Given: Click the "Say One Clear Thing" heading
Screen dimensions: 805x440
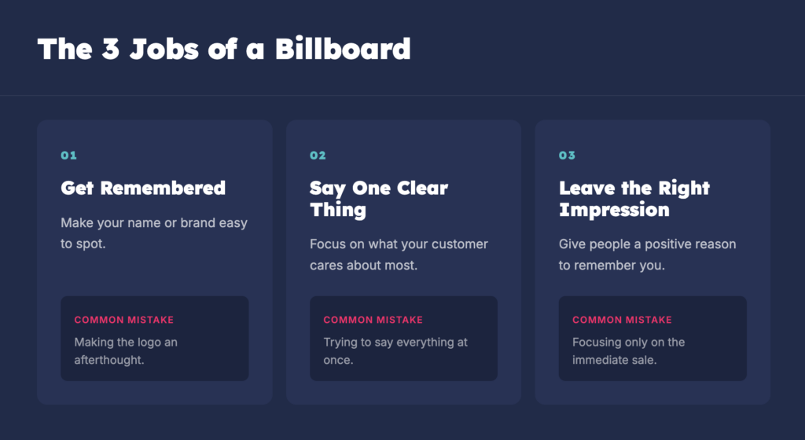Looking at the screenshot, I should (379, 199).
